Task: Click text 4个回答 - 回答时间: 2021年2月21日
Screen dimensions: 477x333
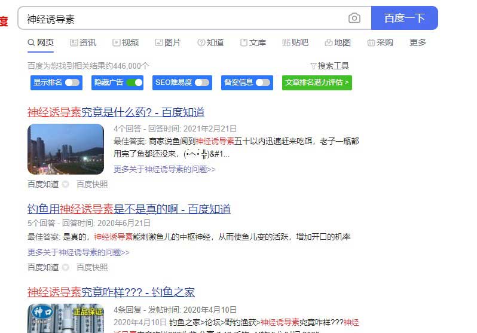Action: coord(175,129)
